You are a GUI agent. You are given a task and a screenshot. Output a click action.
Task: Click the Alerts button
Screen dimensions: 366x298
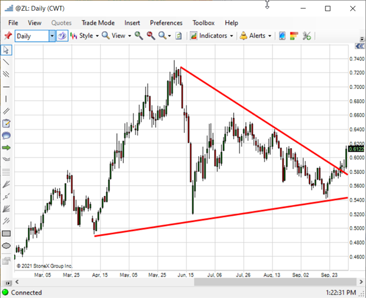256,36
